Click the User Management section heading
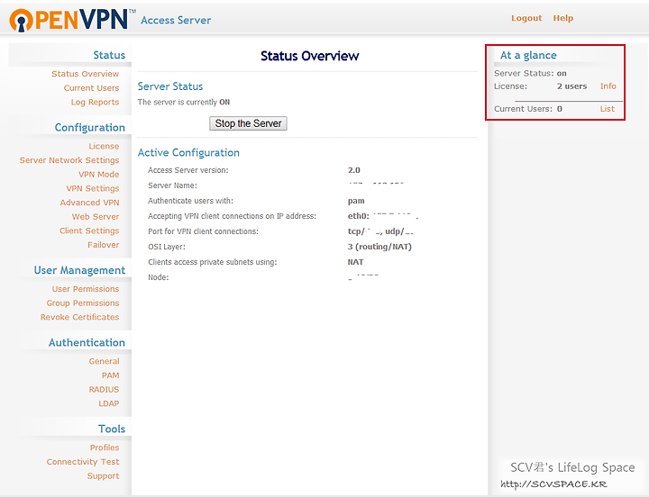 point(79,270)
